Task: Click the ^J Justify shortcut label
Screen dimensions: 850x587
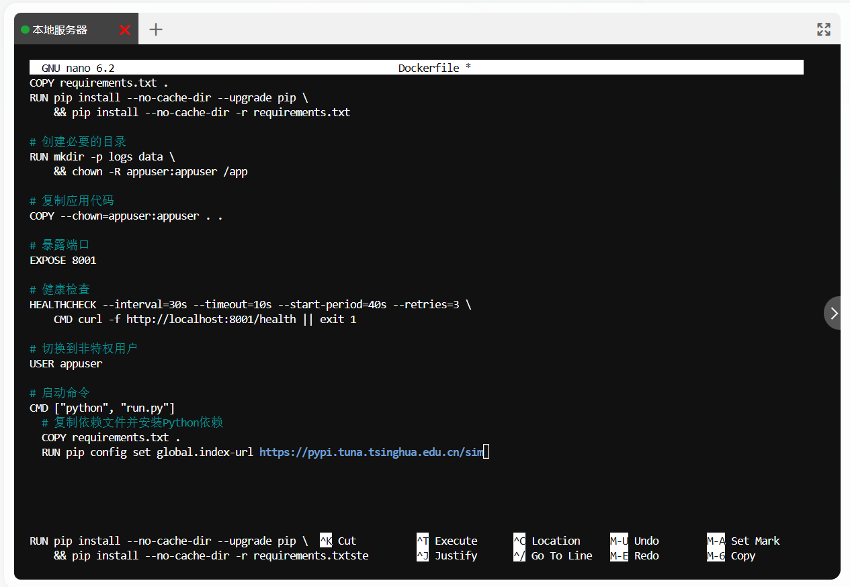Action: (456, 555)
